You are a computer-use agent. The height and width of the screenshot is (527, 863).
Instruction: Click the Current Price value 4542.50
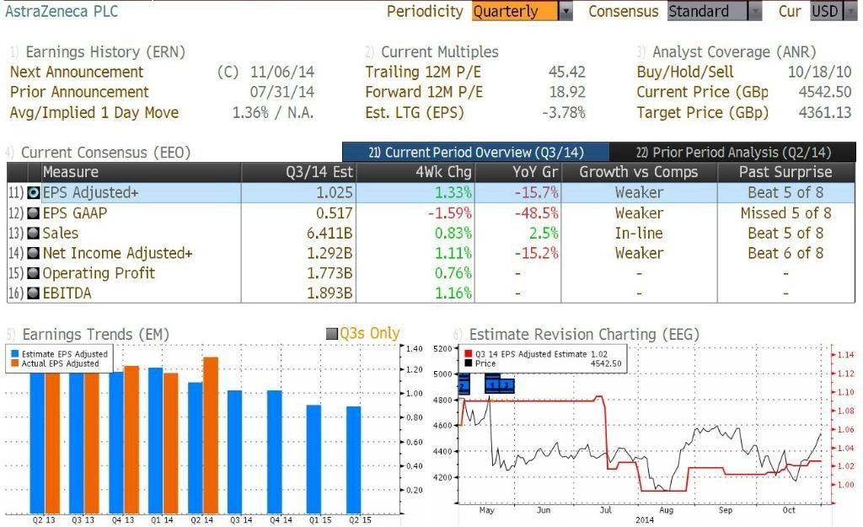coord(825,92)
